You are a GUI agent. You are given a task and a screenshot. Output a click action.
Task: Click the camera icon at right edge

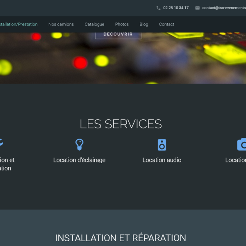242,145
